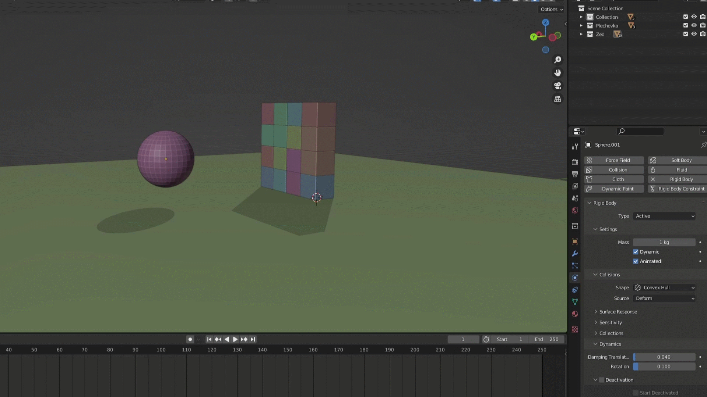Expand the Plechovka collection tree
Image resolution: width=707 pixels, height=397 pixels.
coord(581,25)
